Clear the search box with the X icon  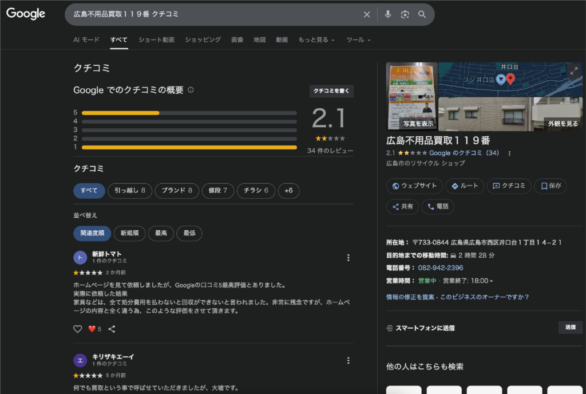coord(367,14)
